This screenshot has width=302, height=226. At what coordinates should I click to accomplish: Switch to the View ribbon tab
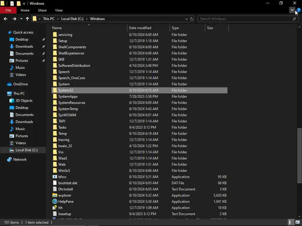59,10
